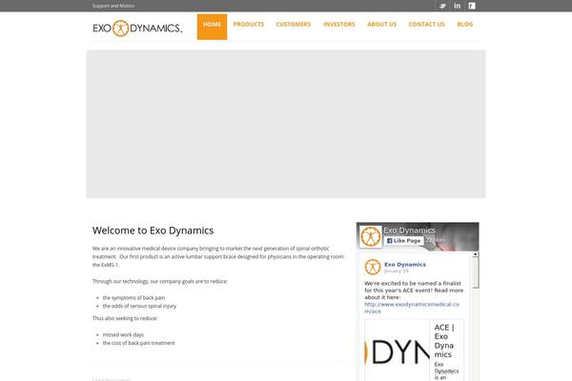The height and width of the screenshot is (381, 572).
Task: Open the About Us menu
Action: coord(381,25)
